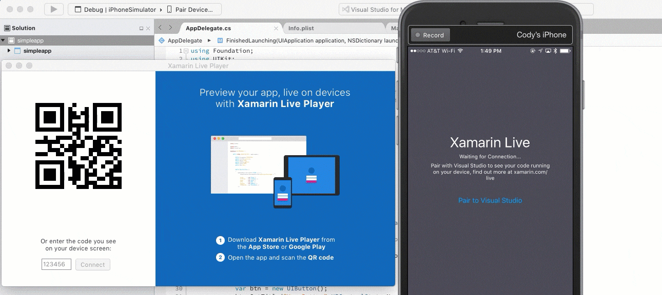662x295 pixels.
Task: Click step 1 Download Xamarin Live Player text
Action: pos(281,243)
